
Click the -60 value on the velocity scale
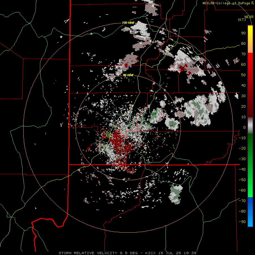tap(242, 190)
